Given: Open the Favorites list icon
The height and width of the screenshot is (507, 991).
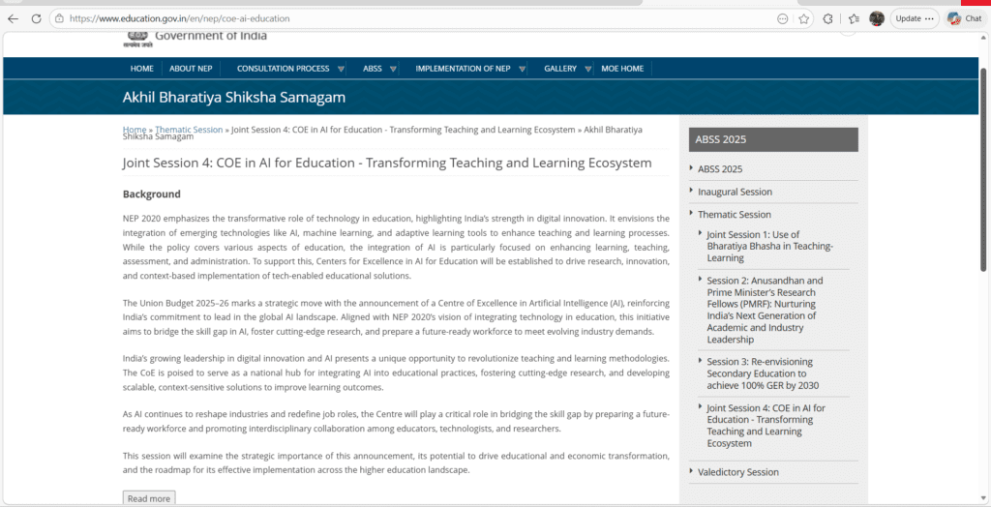Looking at the screenshot, I should 854,18.
